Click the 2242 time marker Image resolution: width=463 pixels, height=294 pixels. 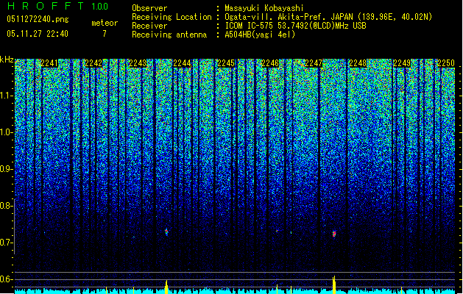(93, 63)
